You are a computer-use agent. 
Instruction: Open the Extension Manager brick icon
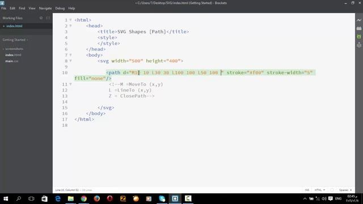point(359,28)
